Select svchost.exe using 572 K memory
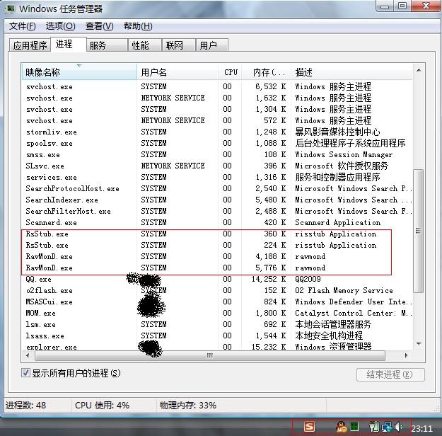Viewport: 442px width, 436px height. [x=217, y=120]
